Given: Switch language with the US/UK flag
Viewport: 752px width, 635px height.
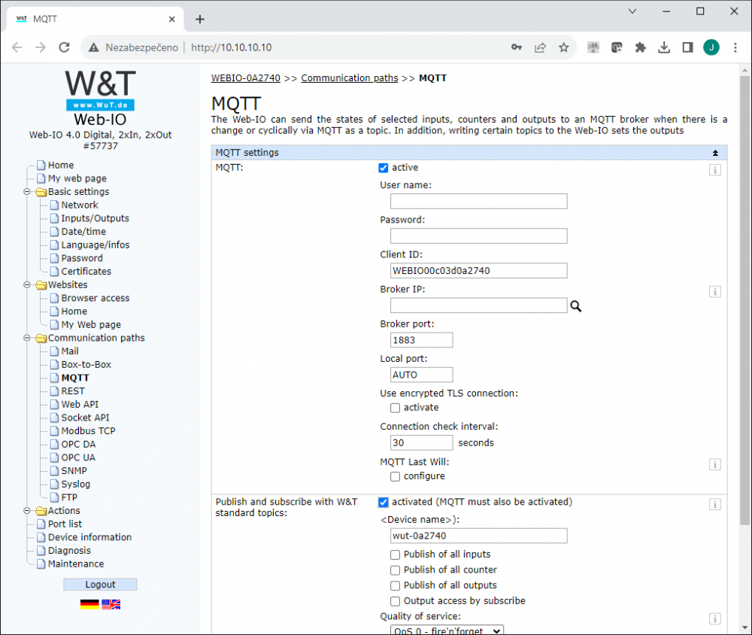Looking at the screenshot, I should pos(111,604).
